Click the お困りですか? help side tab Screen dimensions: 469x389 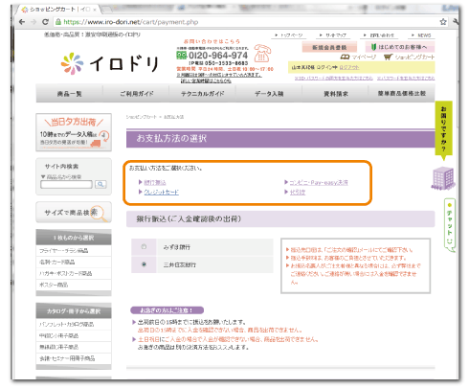(x=443, y=129)
